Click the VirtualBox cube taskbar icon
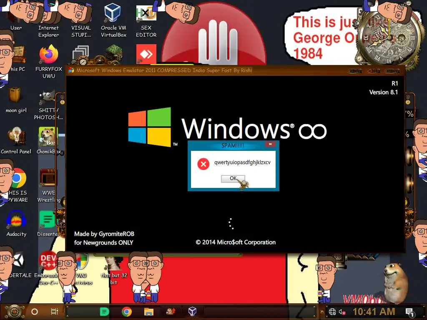427x320 pixels. pos(193,312)
